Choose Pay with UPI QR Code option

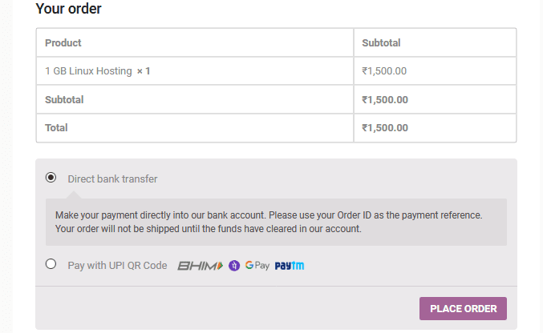coord(51,264)
